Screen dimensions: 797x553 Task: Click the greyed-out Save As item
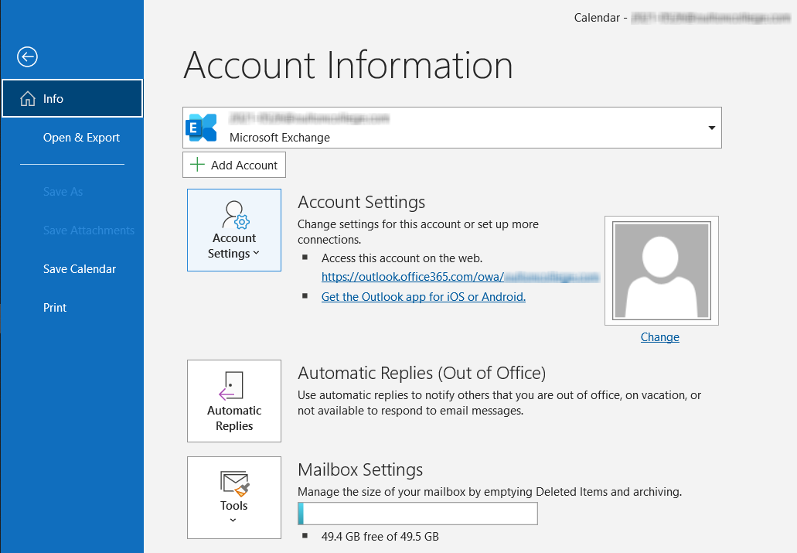point(63,191)
